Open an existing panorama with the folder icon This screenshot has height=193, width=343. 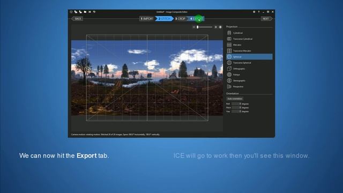click(85, 12)
